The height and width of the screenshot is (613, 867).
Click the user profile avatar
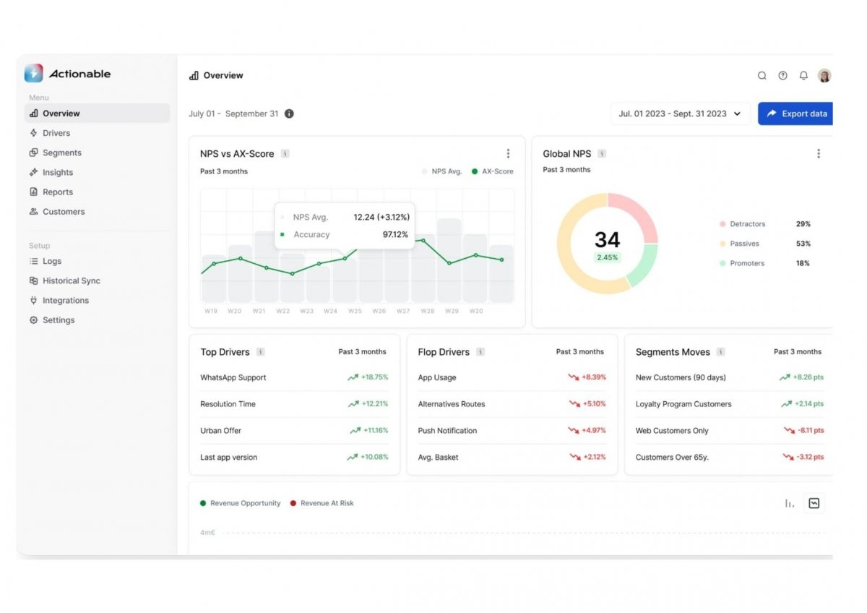tap(824, 75)
